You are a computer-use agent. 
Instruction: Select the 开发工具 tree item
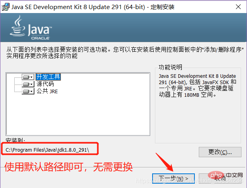pyautogui.click(x=48, y=77)
